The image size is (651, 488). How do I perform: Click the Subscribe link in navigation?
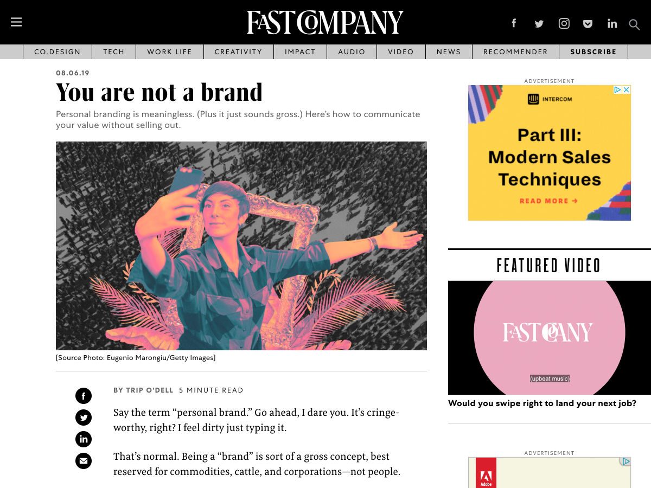593,52
